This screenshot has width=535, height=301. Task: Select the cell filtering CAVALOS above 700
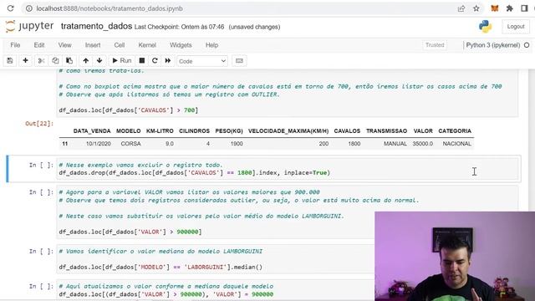tap(288, 92)
